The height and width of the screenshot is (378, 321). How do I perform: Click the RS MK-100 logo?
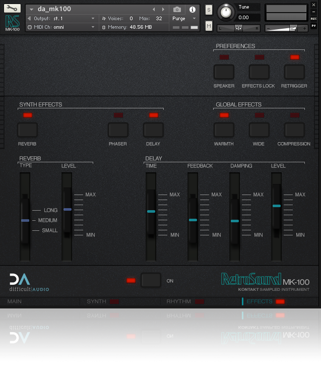coord(12,23)
